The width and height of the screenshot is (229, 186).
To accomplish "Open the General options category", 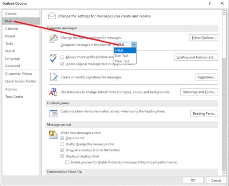I will click(21, 13).
